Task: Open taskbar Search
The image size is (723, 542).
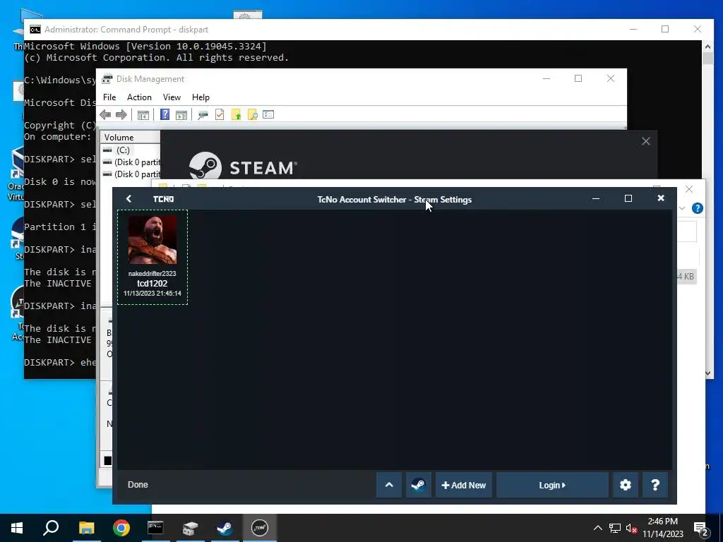Action: coord(51,528)
